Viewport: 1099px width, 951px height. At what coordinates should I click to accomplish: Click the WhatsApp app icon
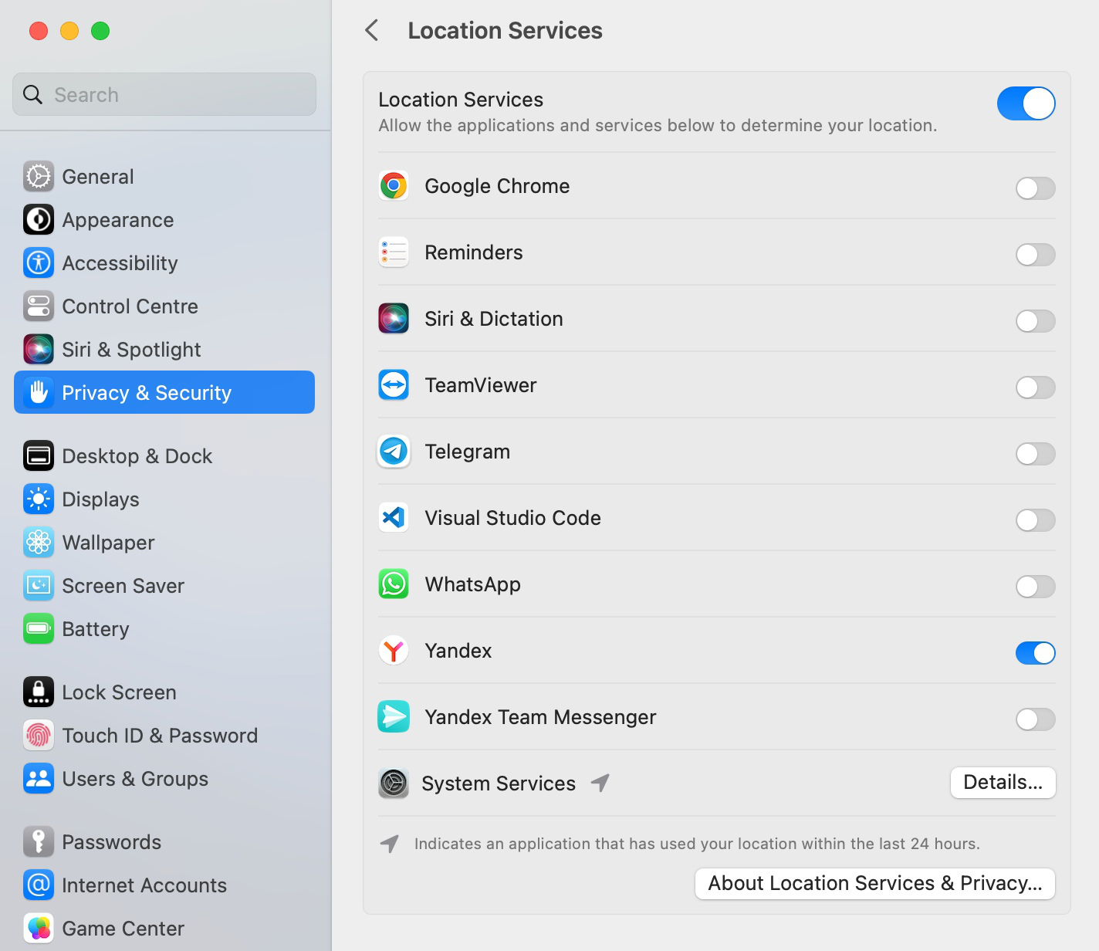394,584
